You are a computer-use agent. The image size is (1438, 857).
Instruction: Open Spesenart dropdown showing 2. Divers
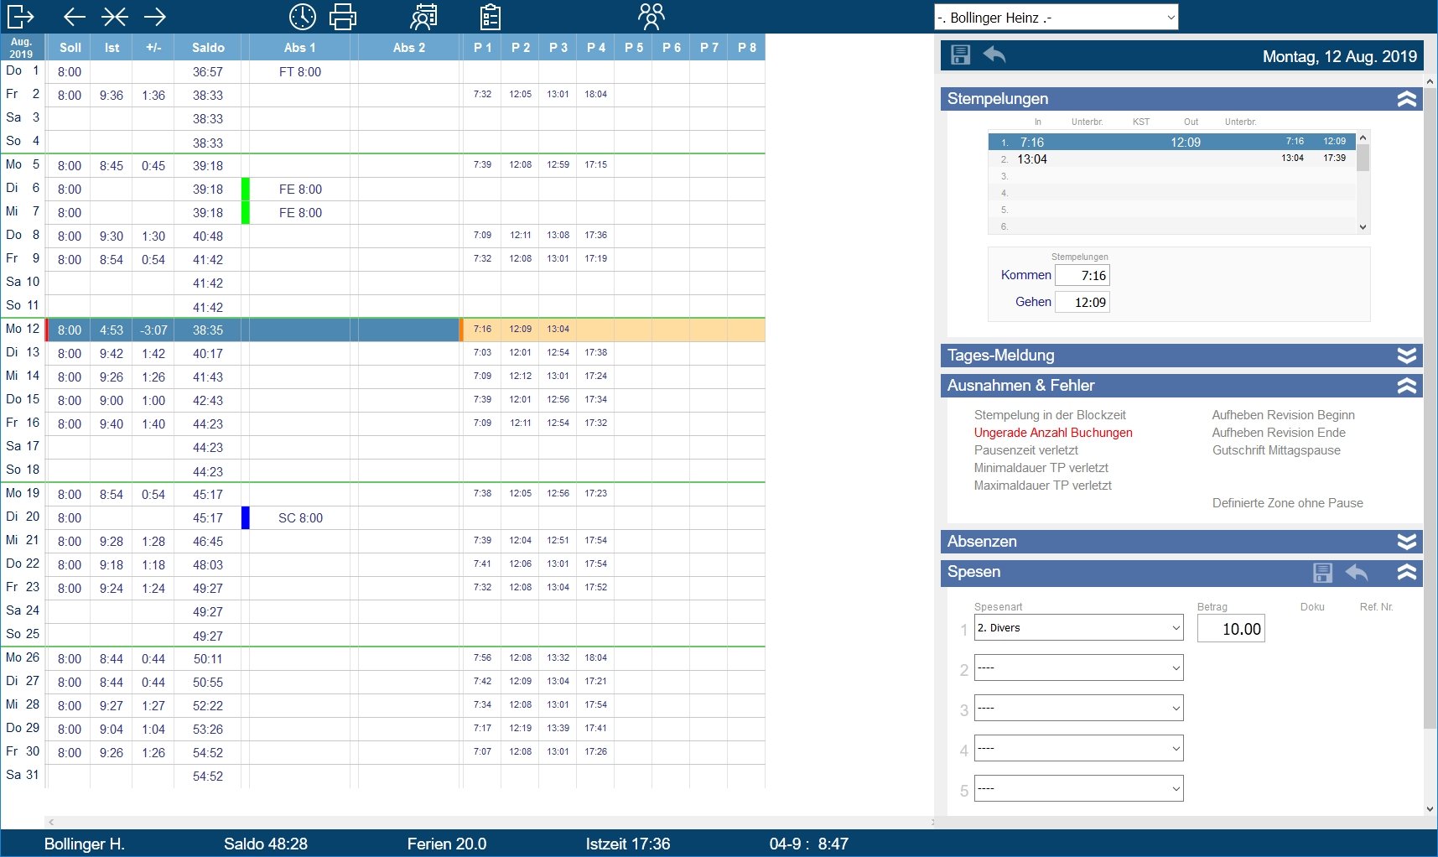1078,628
